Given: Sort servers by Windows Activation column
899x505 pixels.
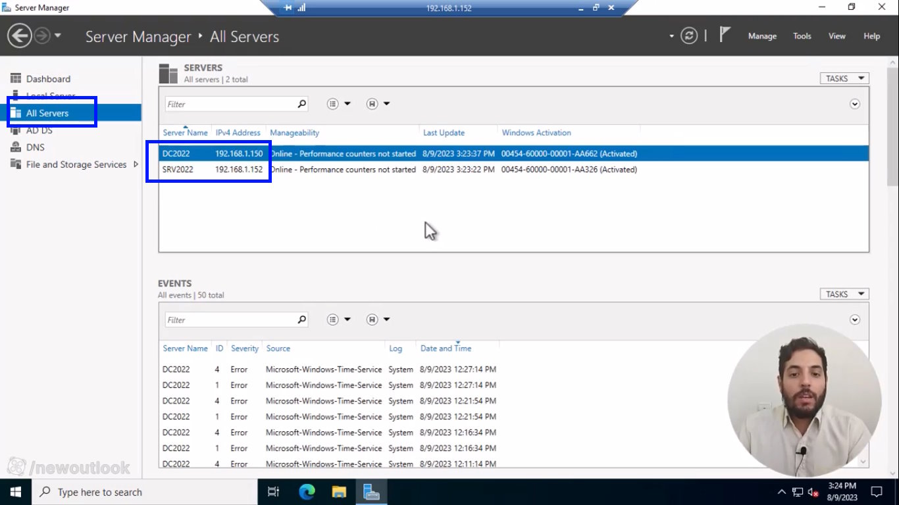Looking at the screenshot, I should [536, 133].
